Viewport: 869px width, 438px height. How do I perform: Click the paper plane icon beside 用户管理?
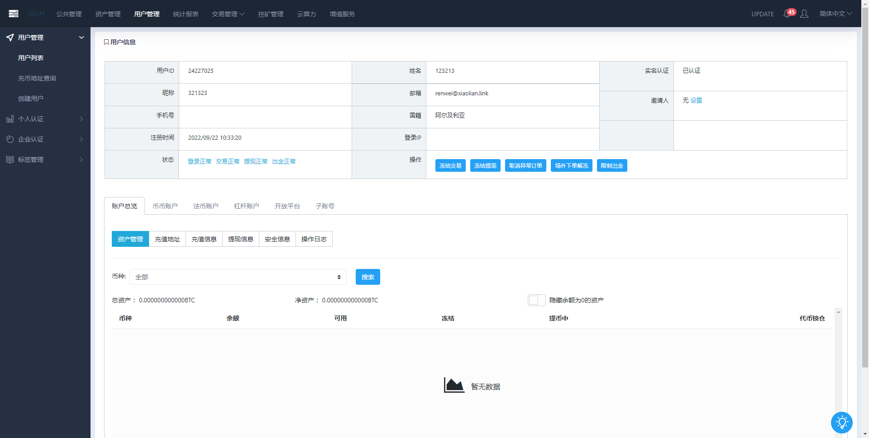tap(10, 38)
